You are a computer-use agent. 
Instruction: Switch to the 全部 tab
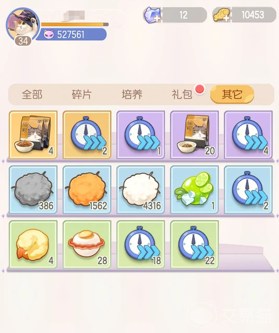(x=32, y=94)
